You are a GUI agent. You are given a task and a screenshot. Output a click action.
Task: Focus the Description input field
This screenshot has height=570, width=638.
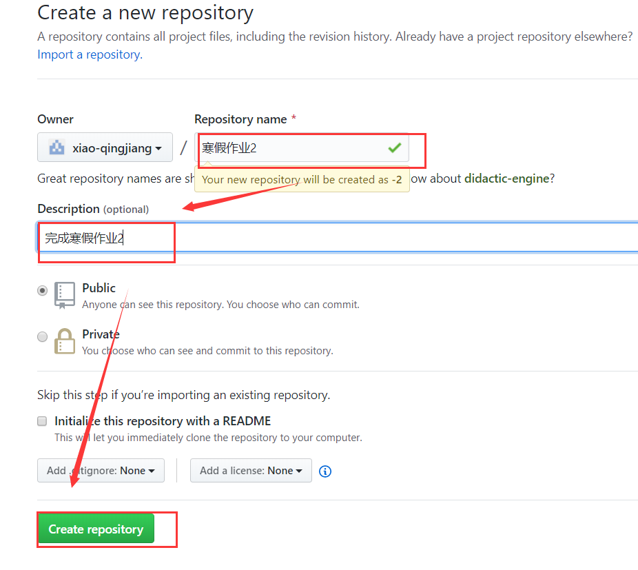[344, 238]
